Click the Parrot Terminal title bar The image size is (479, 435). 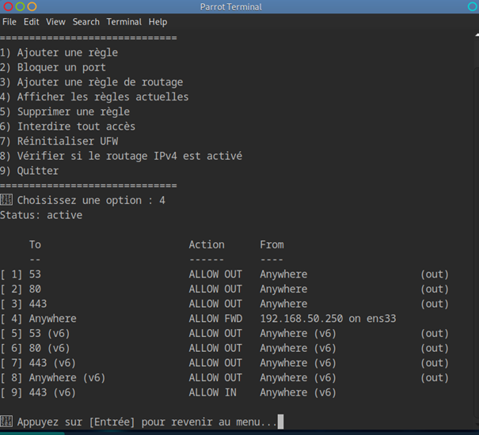(x=238, y=7)
